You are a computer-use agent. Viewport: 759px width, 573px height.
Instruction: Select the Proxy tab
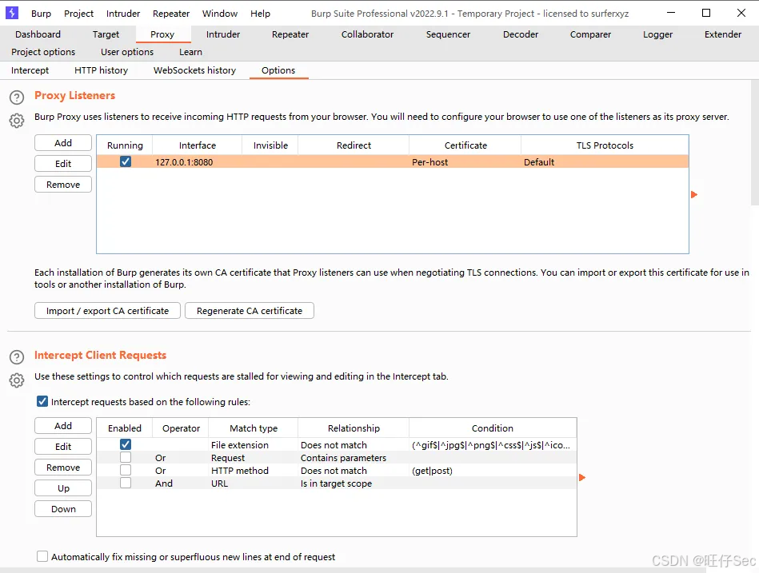162,34
